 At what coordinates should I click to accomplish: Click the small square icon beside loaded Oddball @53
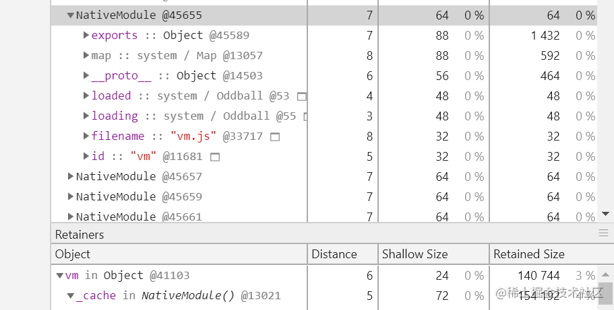coord(301,96)
